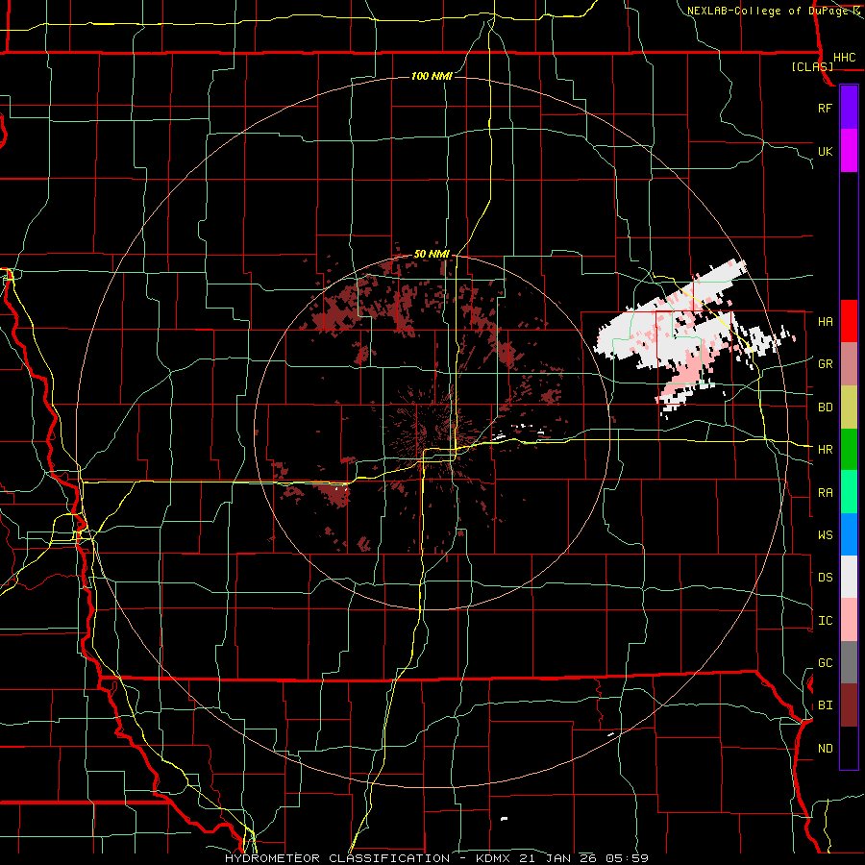865x865 pixels.
Task: Click the ND legend label
Action: click(825, 749)
